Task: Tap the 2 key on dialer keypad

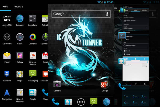Action: tap(135, 97)
